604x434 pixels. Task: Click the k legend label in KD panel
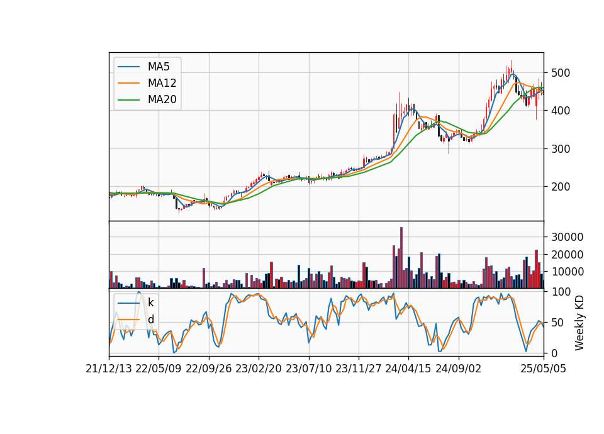[150, 303]
